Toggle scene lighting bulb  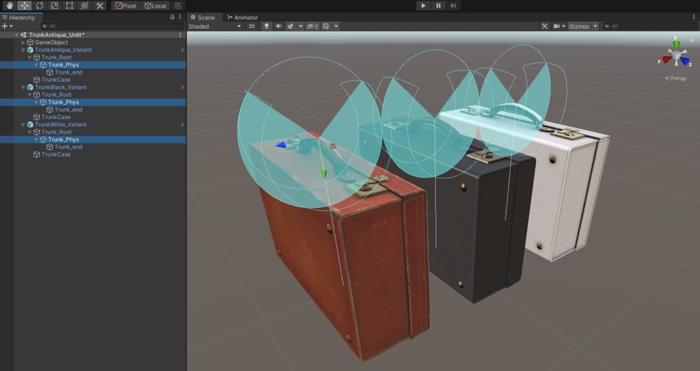point(267,27)
